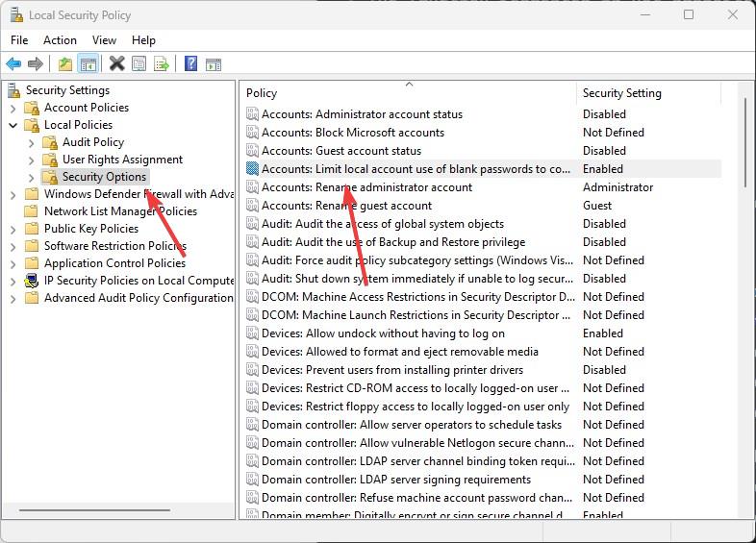Expand the Audit Policy chevron
The image size is (756, 543).
[x=32, y=143]
